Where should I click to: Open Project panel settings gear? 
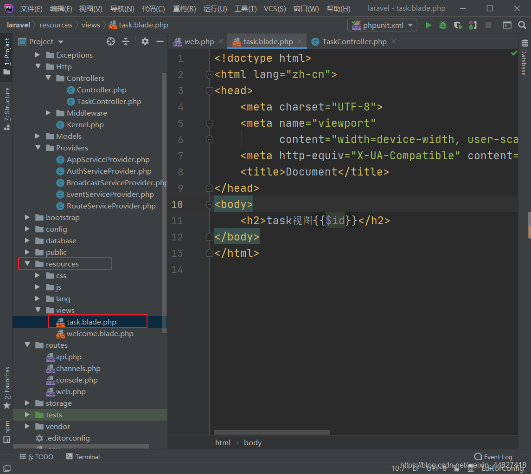(145, 41)
